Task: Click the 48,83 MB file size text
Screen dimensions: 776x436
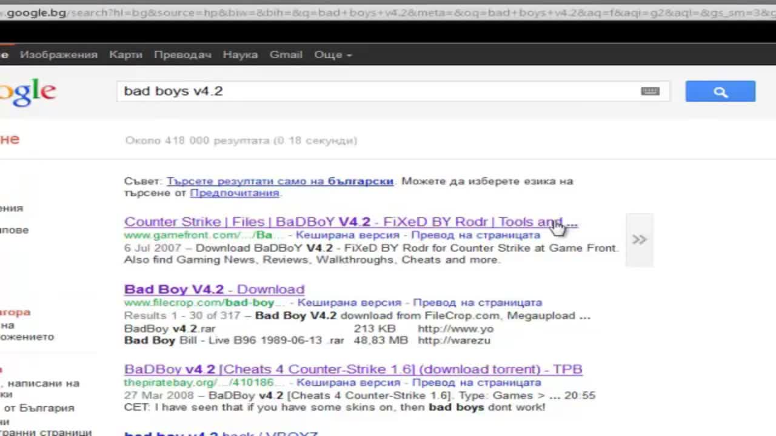Action: click(x=380, y=340)
